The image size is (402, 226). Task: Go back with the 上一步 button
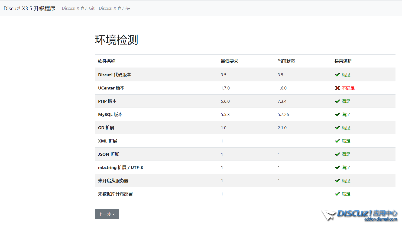(x=107, y=214)
